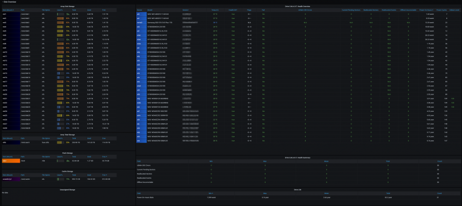
Task: Sort SMART overview by Flags column
Action: point(249,10)
